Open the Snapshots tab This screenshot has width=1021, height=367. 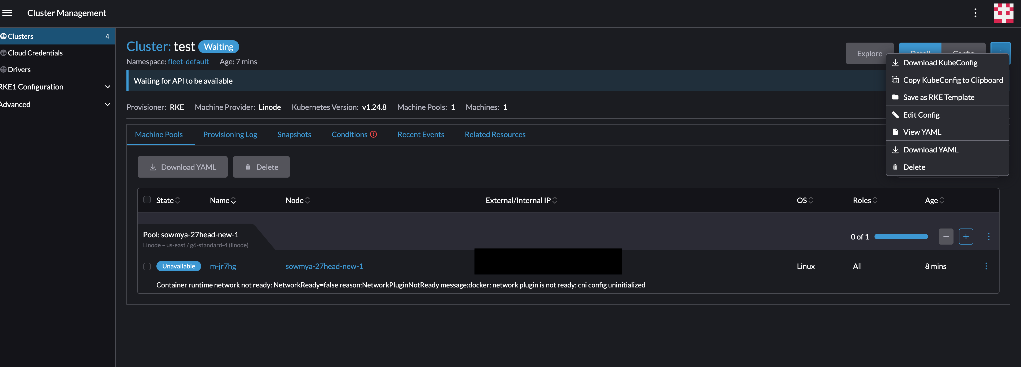pyautogui.click(x=294, y=134)
